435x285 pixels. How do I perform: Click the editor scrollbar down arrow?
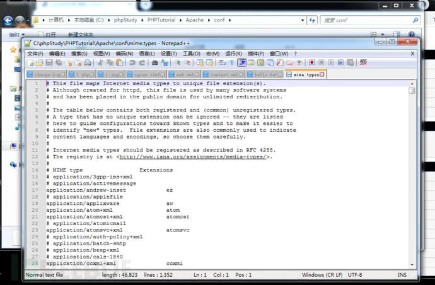[412, 264]
